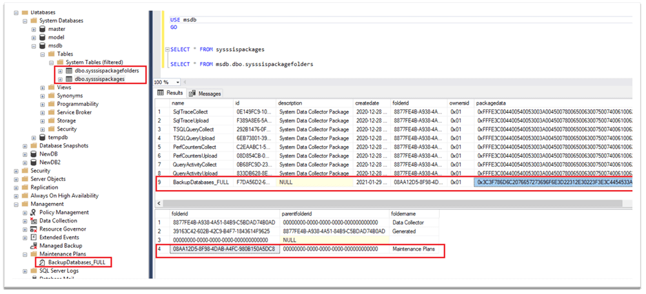This screenshot has height=294, width=646.
Task: Collapse the Maintenance Plans folder
Action: pos(24,254)
